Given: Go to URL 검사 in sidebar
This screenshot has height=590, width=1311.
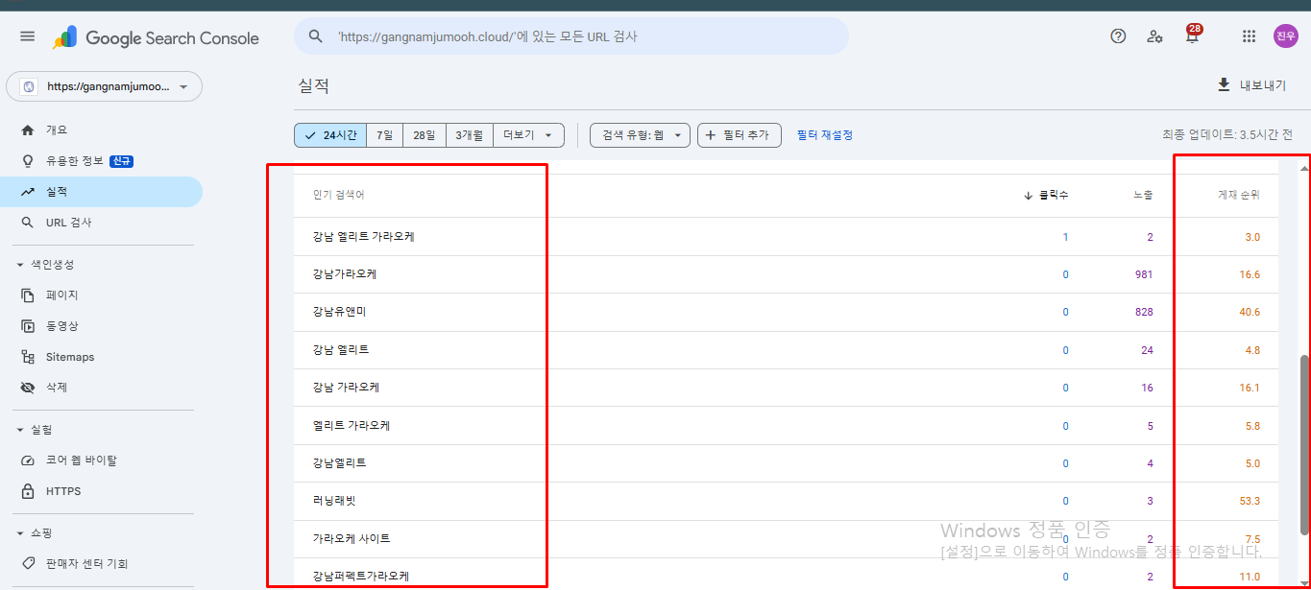Looking at the screenshot, I should click(x=68, y=223).
